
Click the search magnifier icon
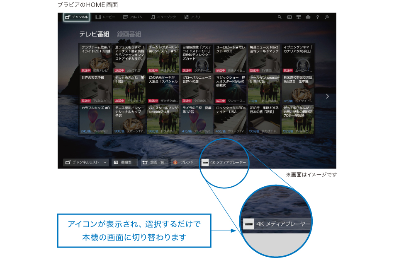pos(280,17)
